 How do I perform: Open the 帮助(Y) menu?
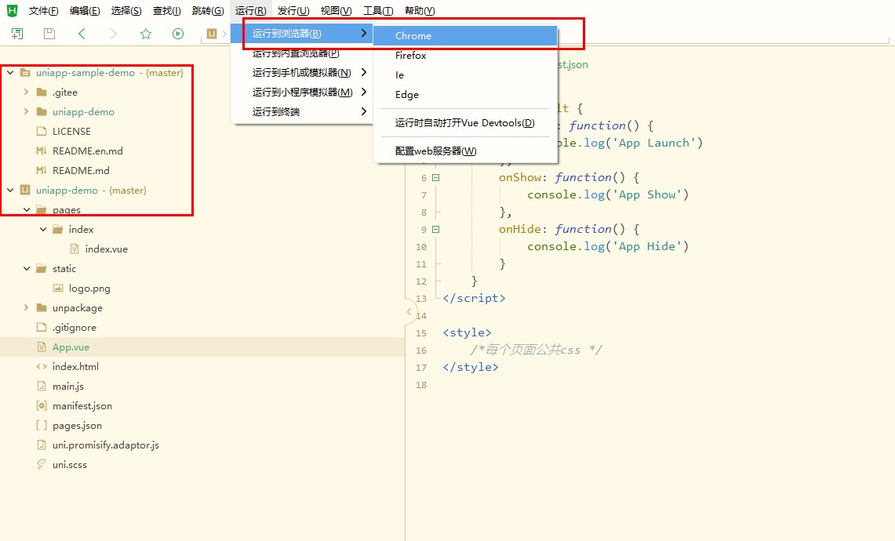(420, 10)
